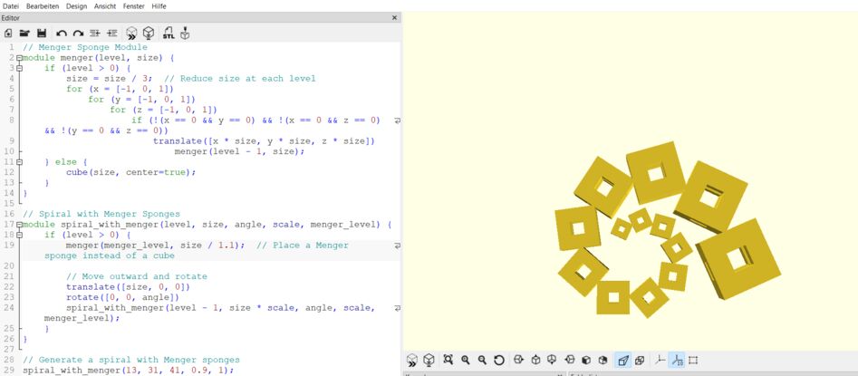Viewport: 858px width, 376px height.
Task: Click the '// Move outward and rotate' comment
Action: tap(137, 276)
